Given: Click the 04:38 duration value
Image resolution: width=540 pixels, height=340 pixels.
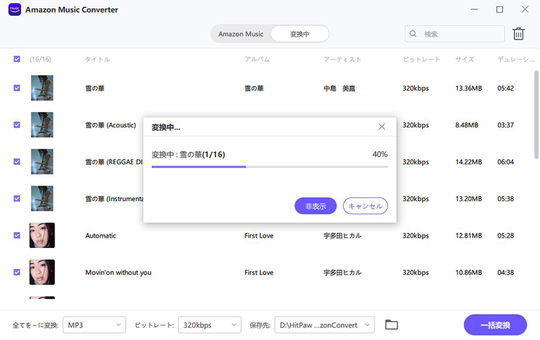Looking at the screenshot, I should click(x=505, y=272).
